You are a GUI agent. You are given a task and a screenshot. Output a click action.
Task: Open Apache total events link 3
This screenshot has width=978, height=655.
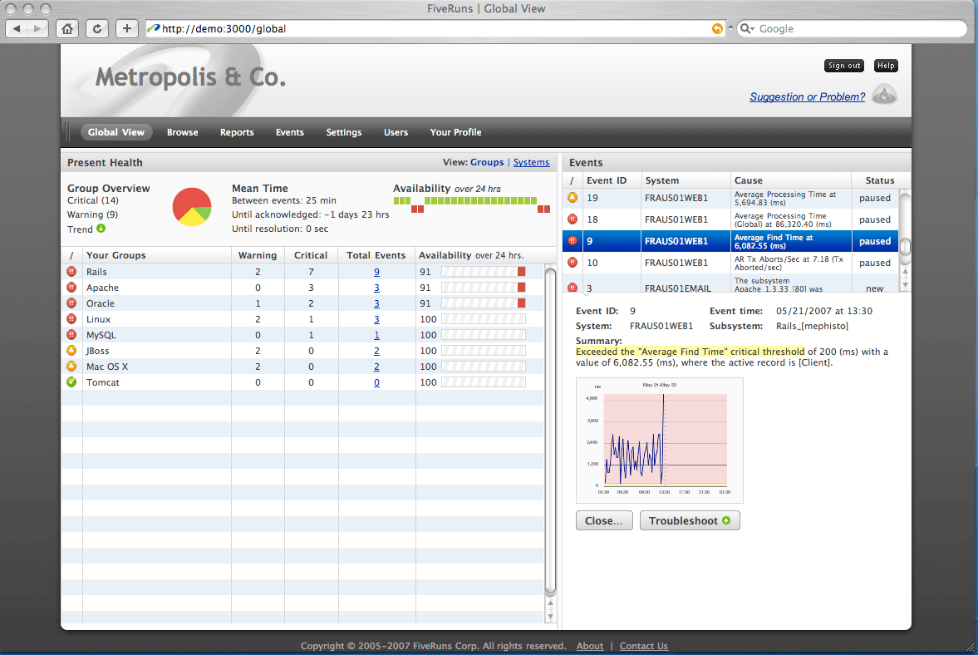376,288
